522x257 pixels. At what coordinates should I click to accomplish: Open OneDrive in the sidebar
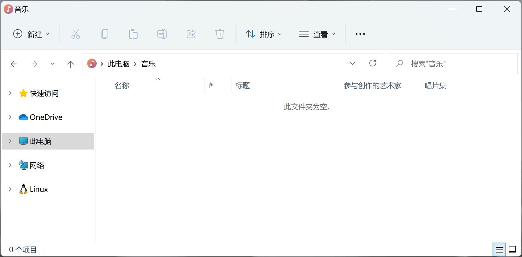[x=46, y=117]
